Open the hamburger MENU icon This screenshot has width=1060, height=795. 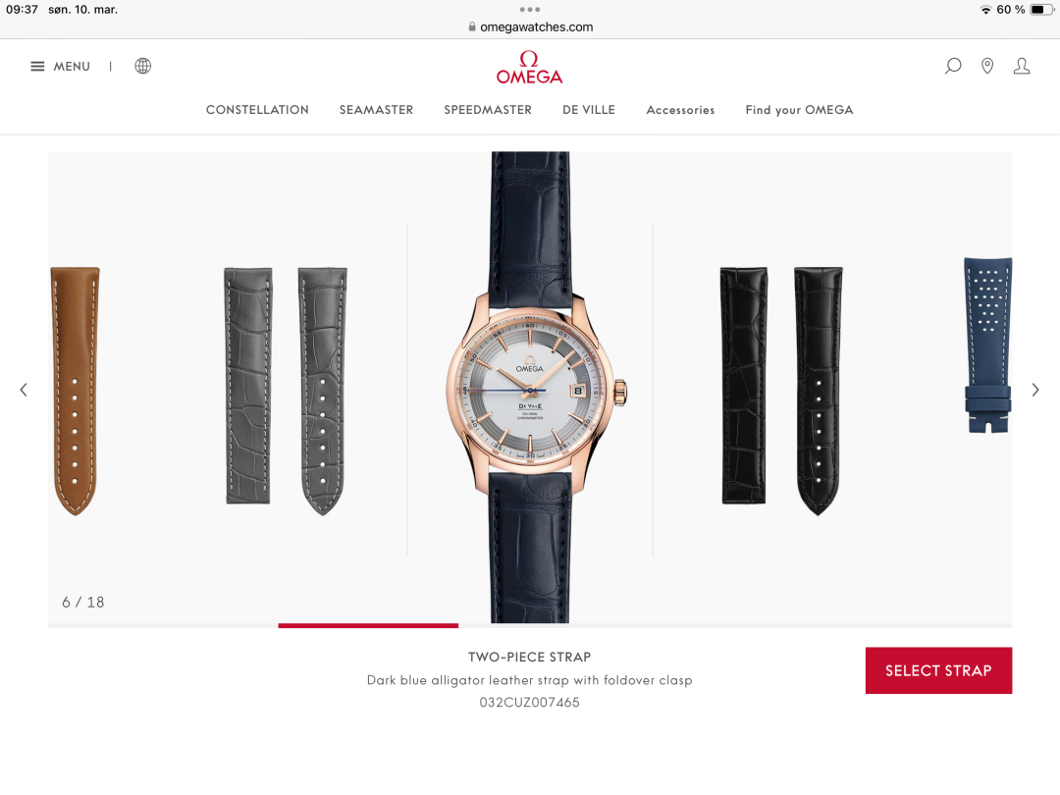[x=37, y=67]
